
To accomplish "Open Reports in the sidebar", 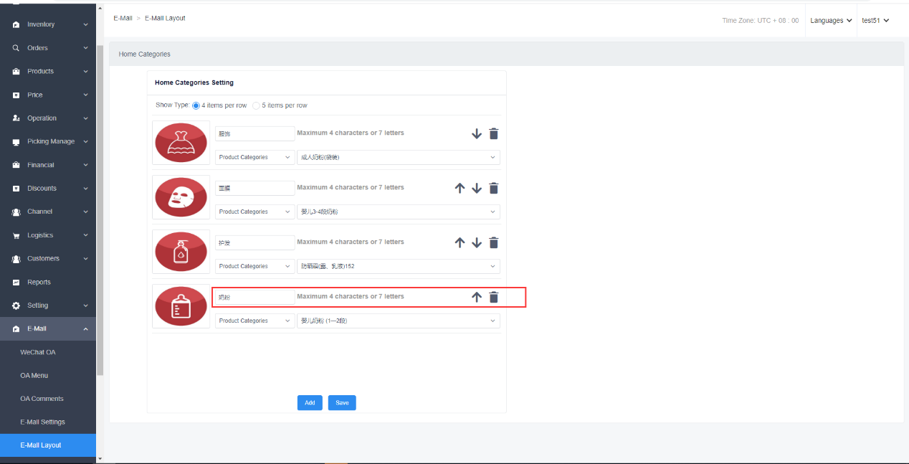I will (39, 283).
